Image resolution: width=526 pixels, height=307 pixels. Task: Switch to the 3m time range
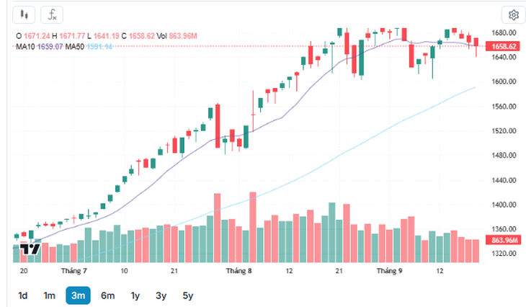coord(78,295)
